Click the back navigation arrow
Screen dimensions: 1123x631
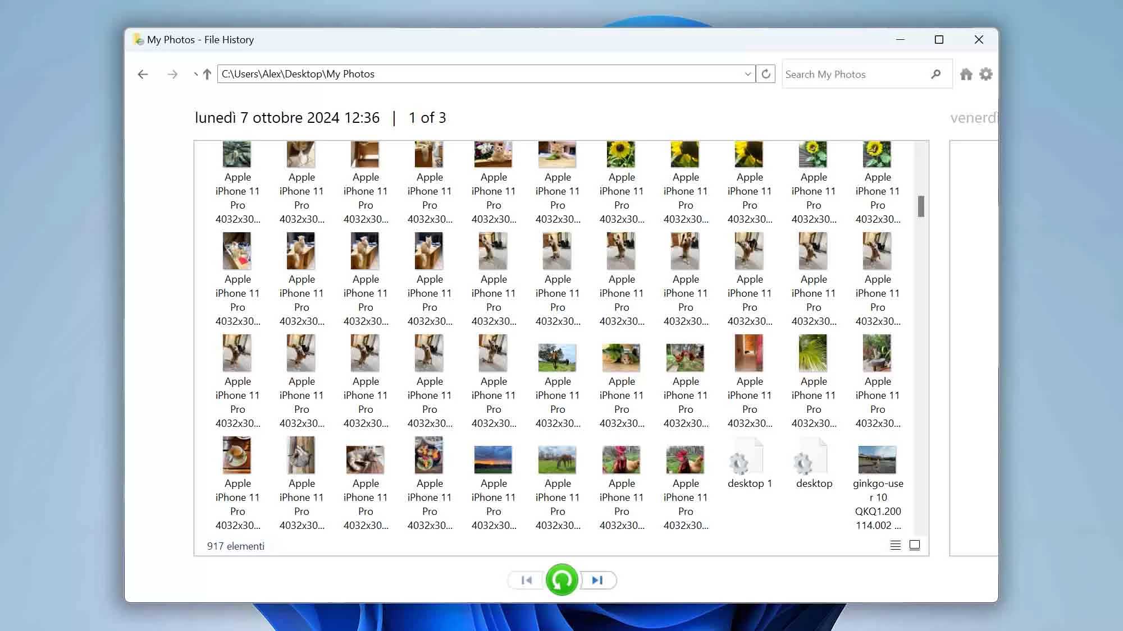pos(143,74)
